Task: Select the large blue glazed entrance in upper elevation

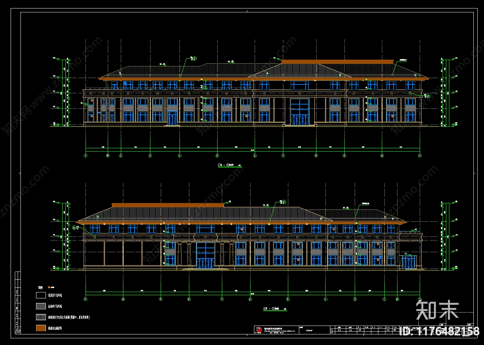Action: pyautogui.click(x=300, y=112)
